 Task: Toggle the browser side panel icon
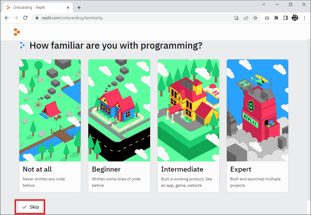286,18
